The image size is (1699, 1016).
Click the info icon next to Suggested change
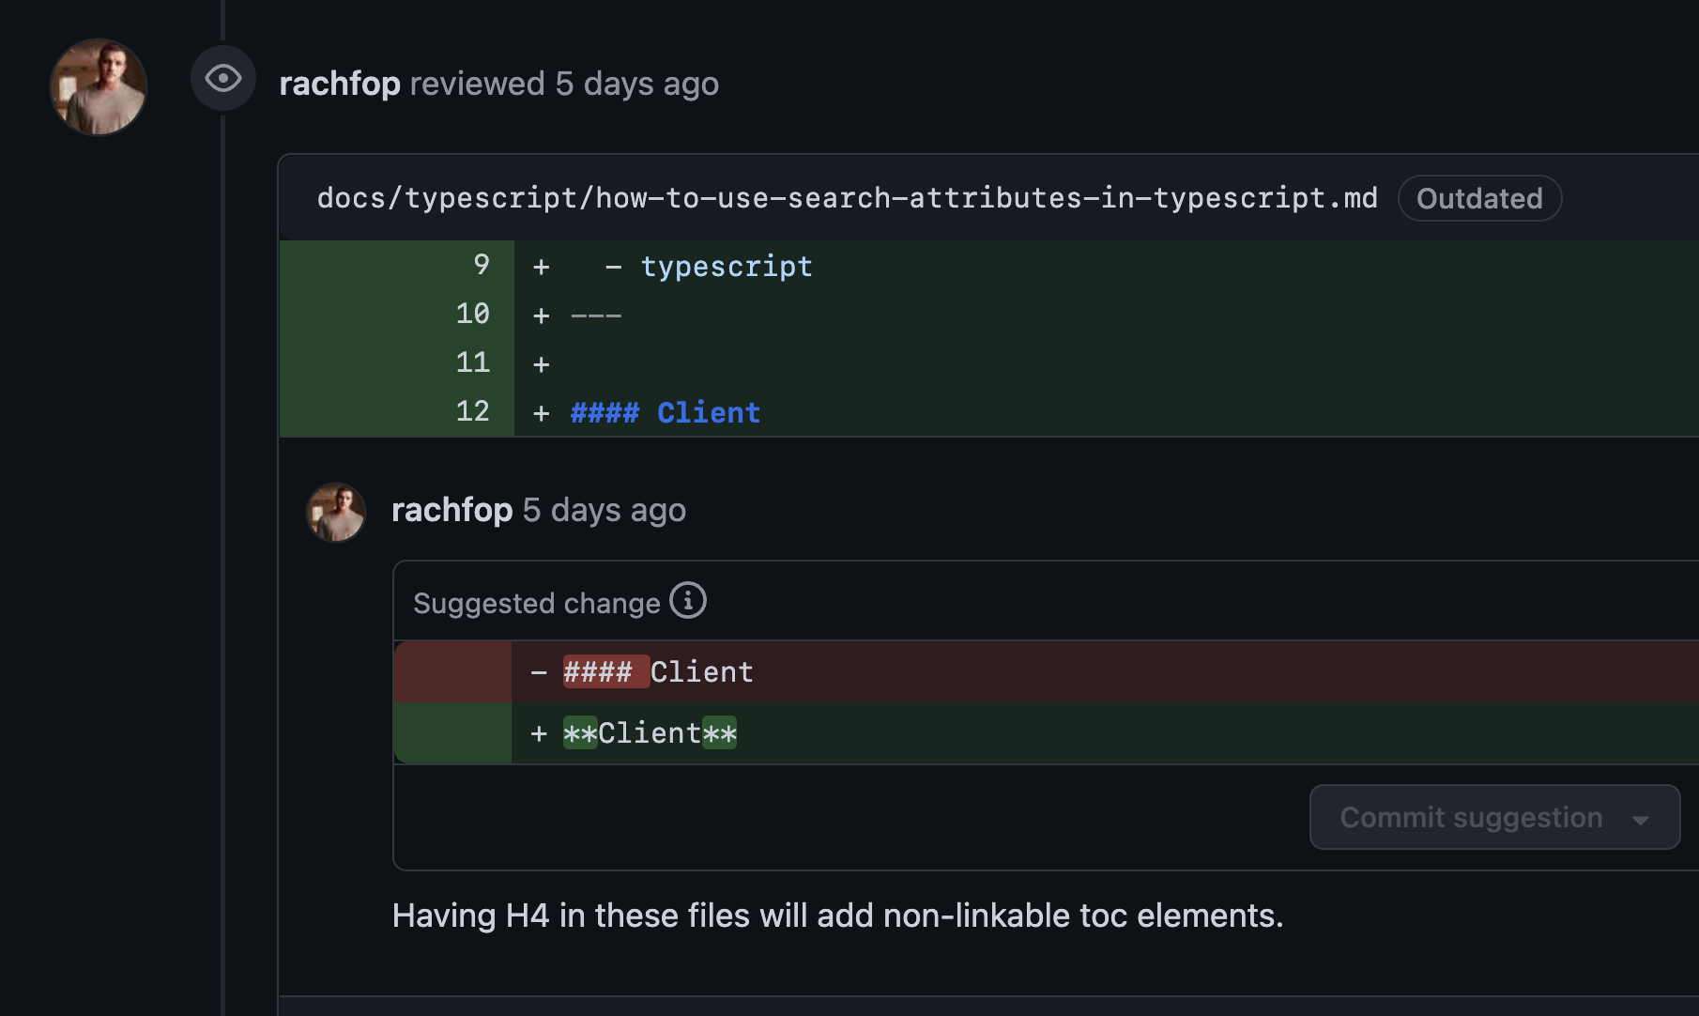[x=688, y=601]
